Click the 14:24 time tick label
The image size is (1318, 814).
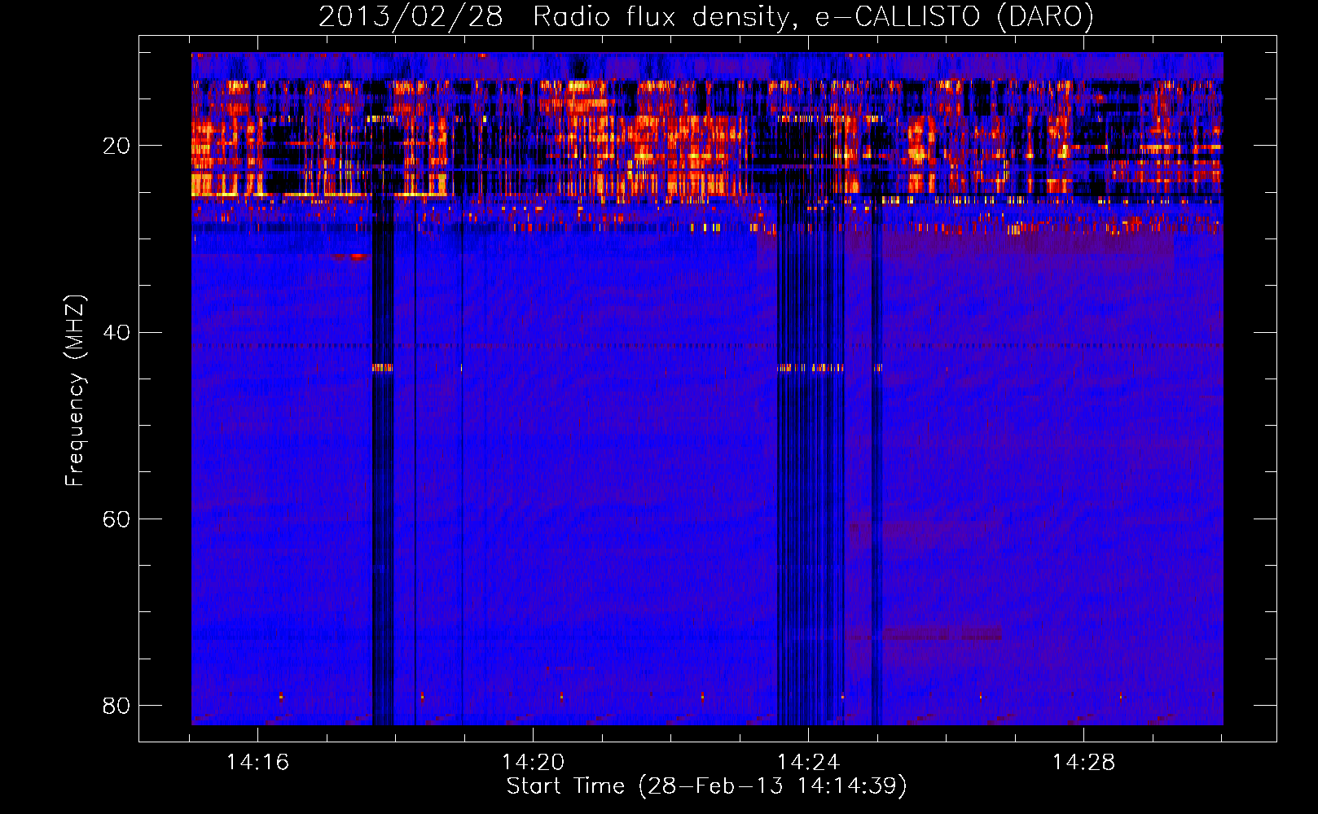tap(808, 762)
